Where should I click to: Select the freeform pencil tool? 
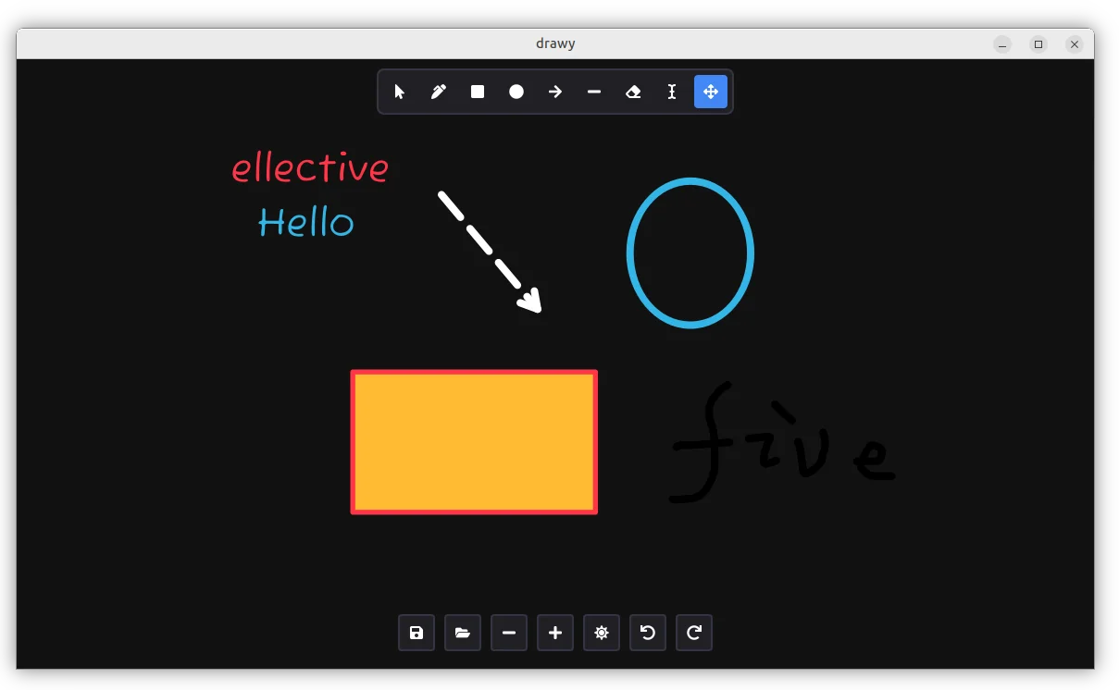click(x=439, y=92)
